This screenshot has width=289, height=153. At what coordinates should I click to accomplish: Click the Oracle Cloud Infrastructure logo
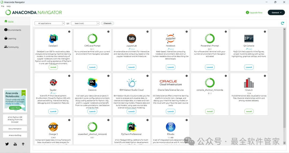171,83
